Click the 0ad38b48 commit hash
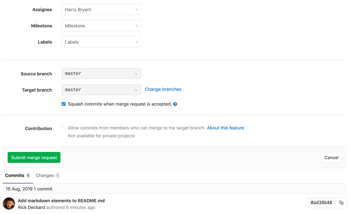 point(321,203)
